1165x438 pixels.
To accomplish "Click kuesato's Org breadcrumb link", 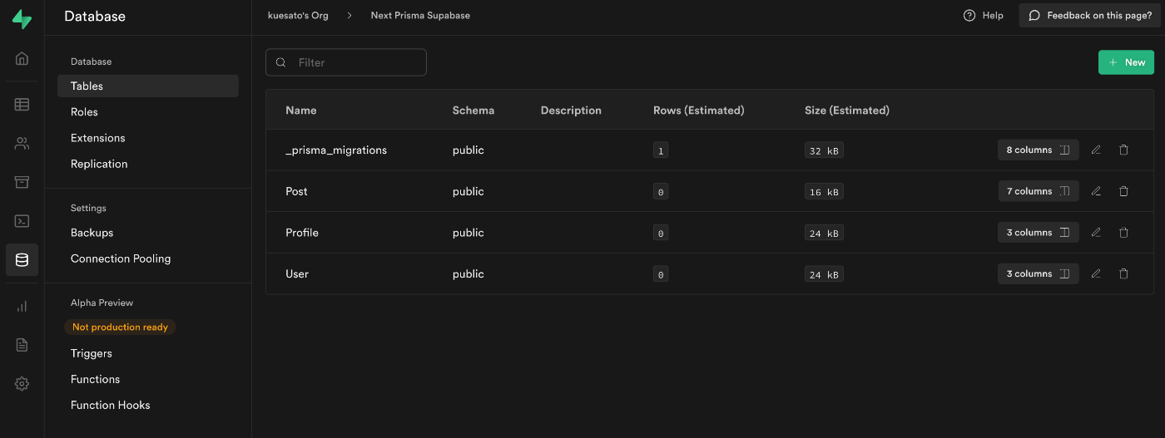I will click(x=298, y=16).
